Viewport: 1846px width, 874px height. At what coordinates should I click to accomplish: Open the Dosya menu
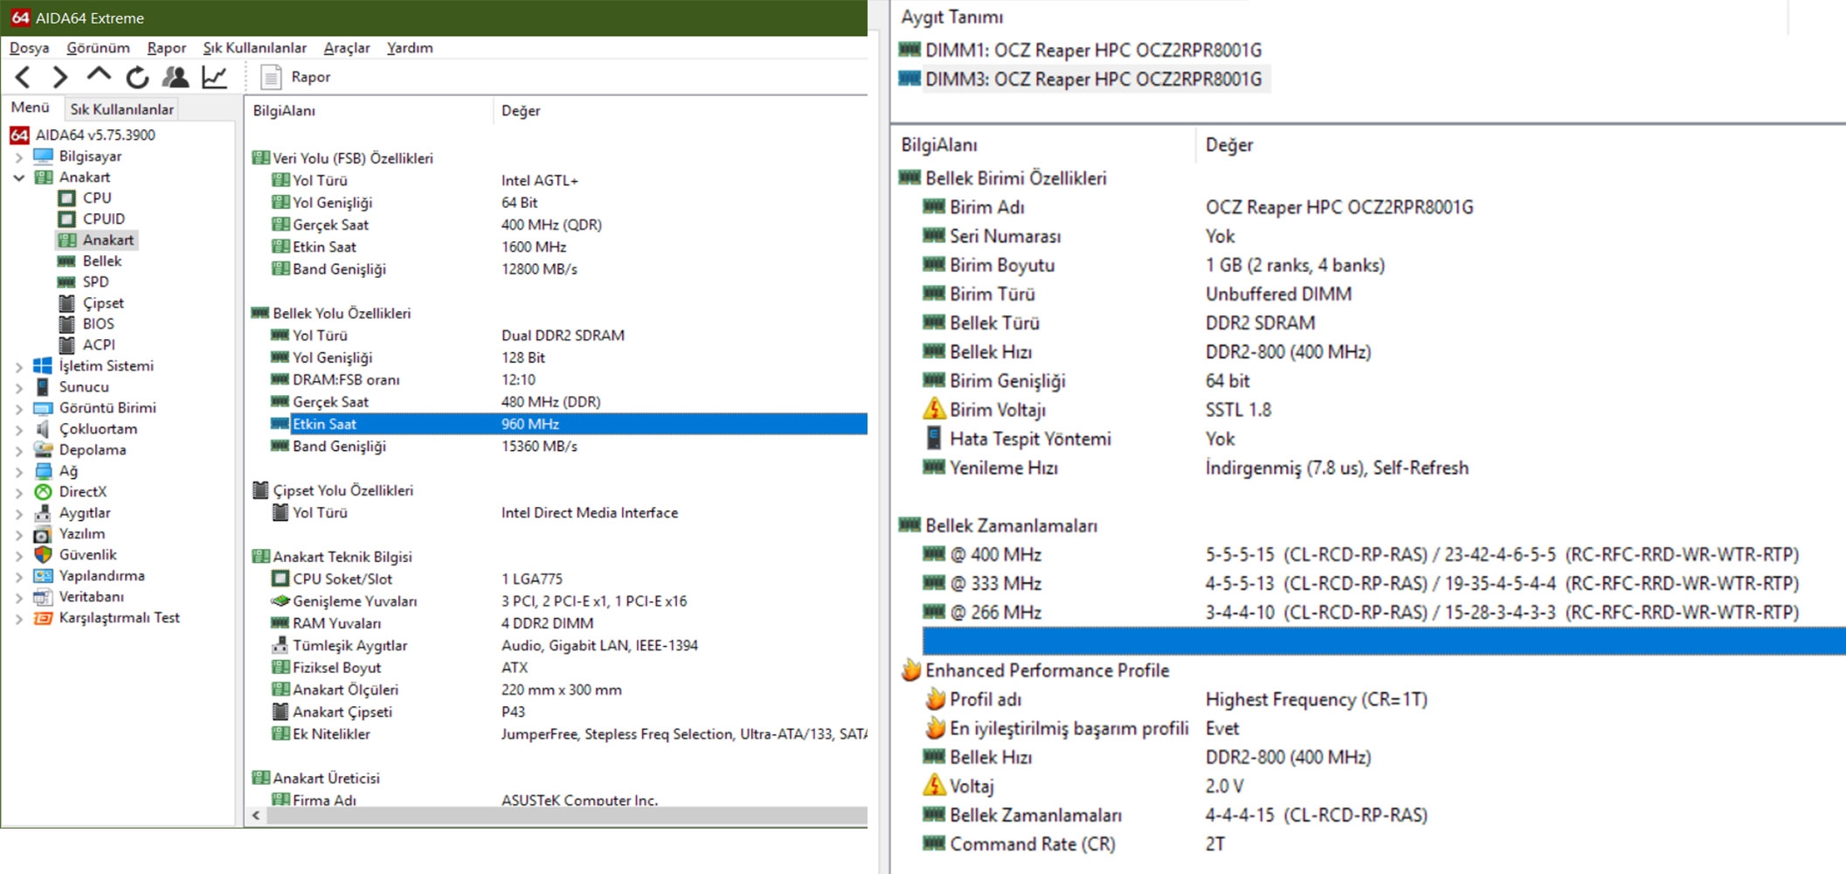[29, 48]
